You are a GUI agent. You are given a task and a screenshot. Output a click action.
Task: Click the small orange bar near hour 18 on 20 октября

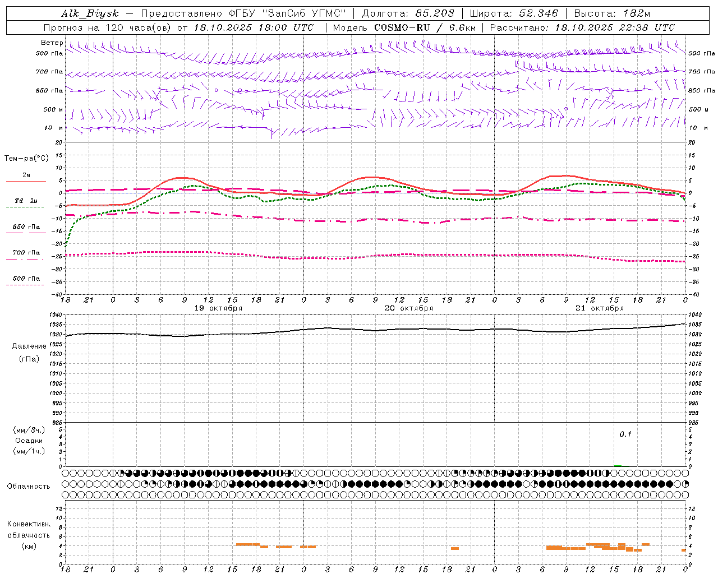pos(455,548)
